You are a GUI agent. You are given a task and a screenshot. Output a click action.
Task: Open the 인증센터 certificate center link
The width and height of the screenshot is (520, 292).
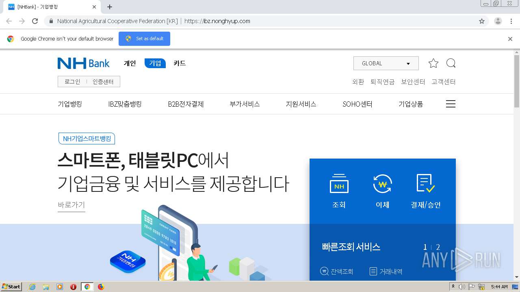(103, 82)
